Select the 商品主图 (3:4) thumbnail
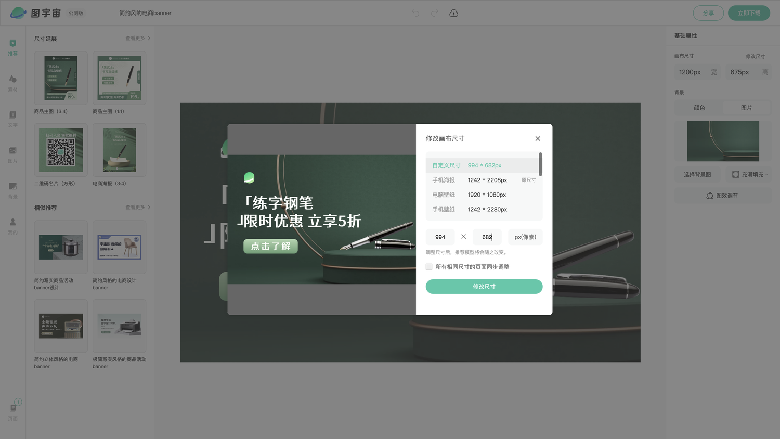 [x=61, y=78]
